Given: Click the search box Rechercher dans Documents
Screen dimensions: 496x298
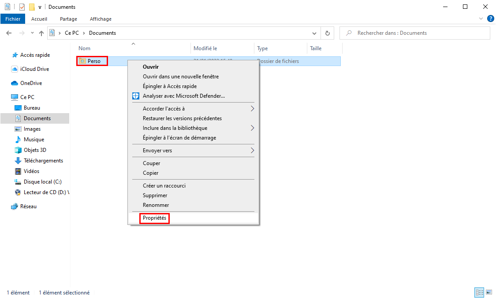Looking at the screenshot, I should [415, 33].
